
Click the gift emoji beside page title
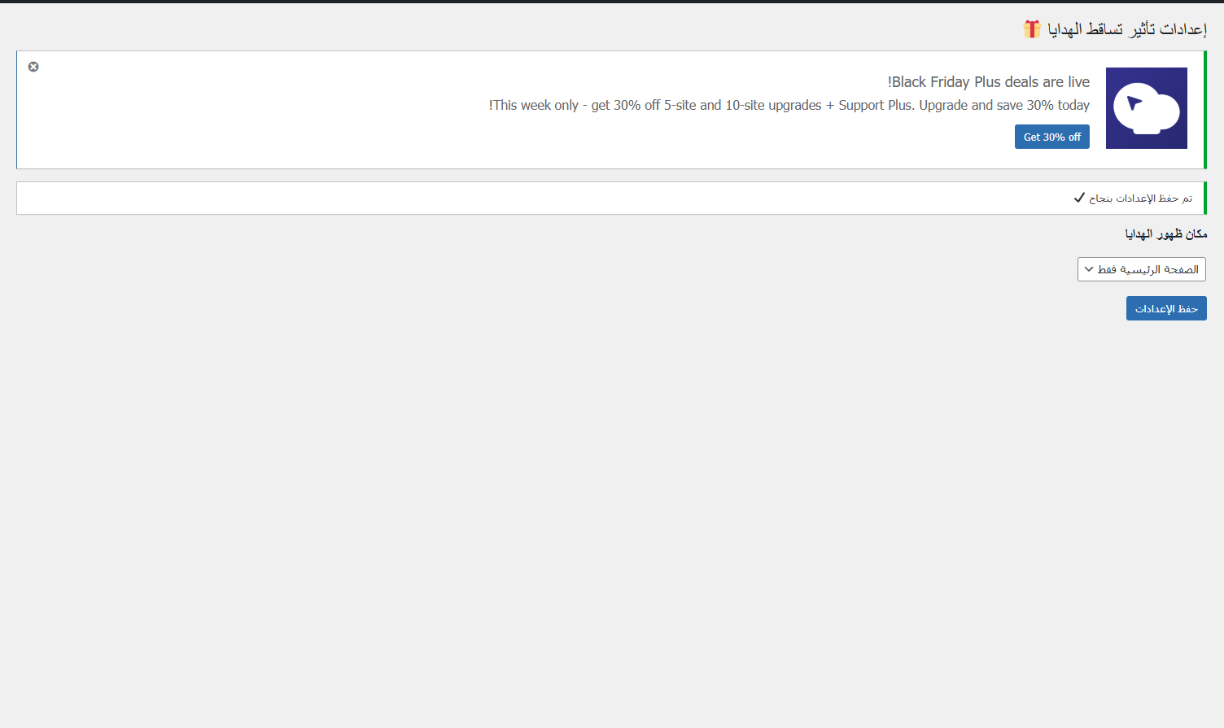tap(1032, 29)
